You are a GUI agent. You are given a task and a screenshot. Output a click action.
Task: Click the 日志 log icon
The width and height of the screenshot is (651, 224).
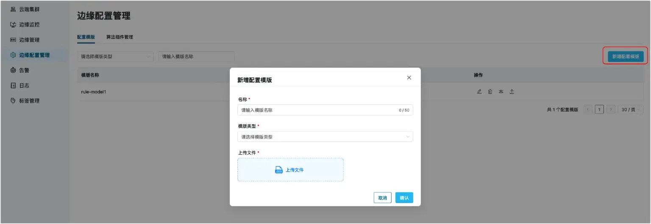pyautogui.click(x=13, y=85)
